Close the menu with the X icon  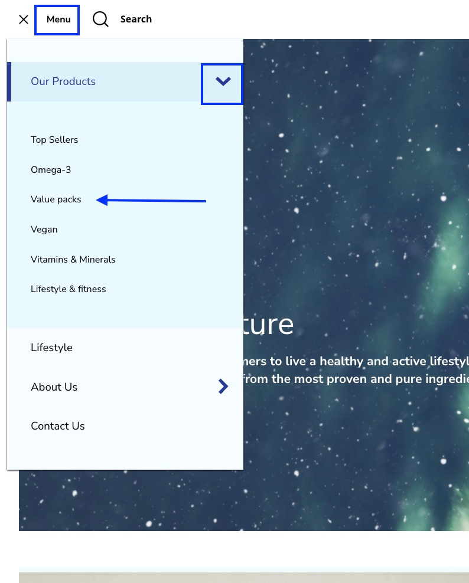(24, 19)
